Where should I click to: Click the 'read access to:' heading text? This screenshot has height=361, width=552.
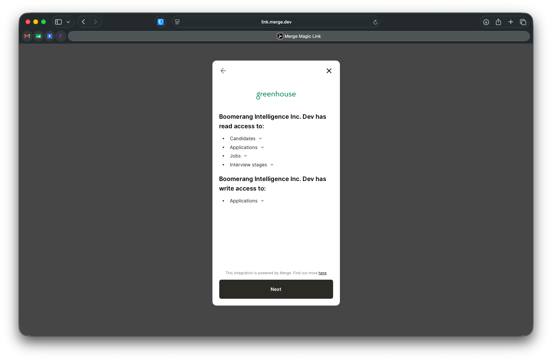pyautogui.click(x=241, y=126)
